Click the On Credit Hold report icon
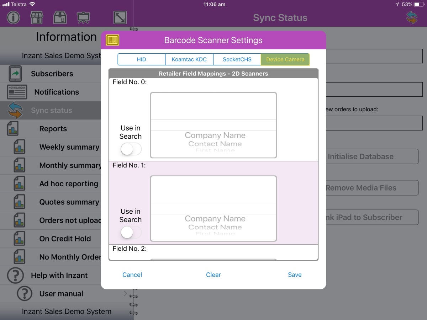This screenshot has width=427, height=320. (19, 239)
